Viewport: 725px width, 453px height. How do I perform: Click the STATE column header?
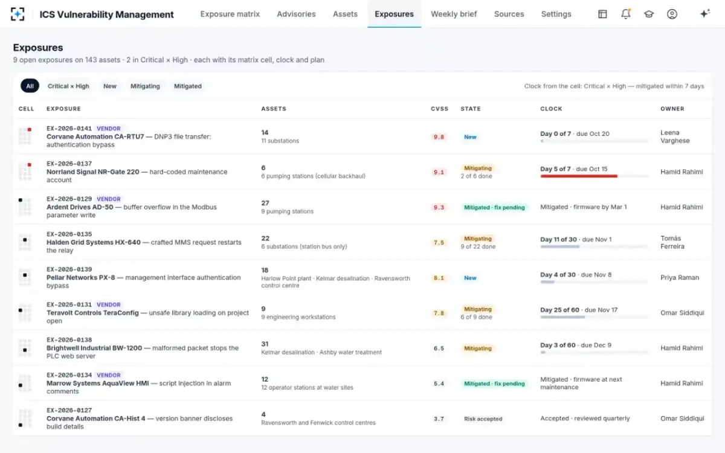point(471,109)
